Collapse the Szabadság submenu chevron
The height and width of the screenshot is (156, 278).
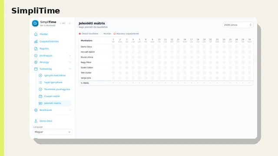pyautogui.click(x=70, y=69)
